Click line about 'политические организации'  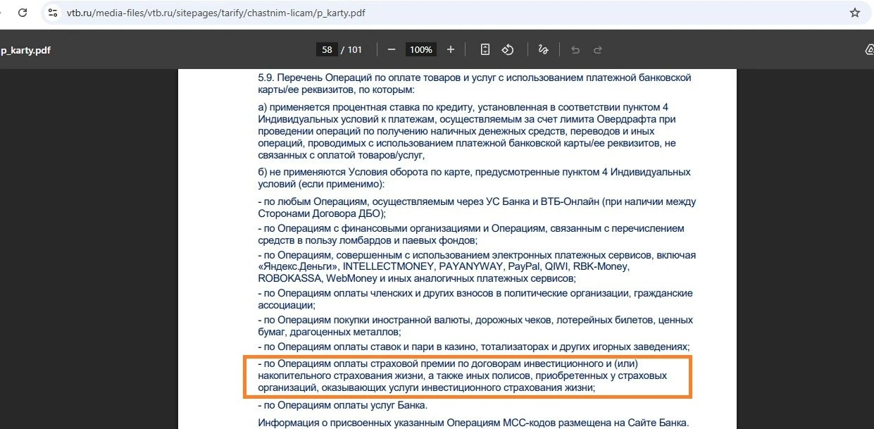[x=475, y=299]
